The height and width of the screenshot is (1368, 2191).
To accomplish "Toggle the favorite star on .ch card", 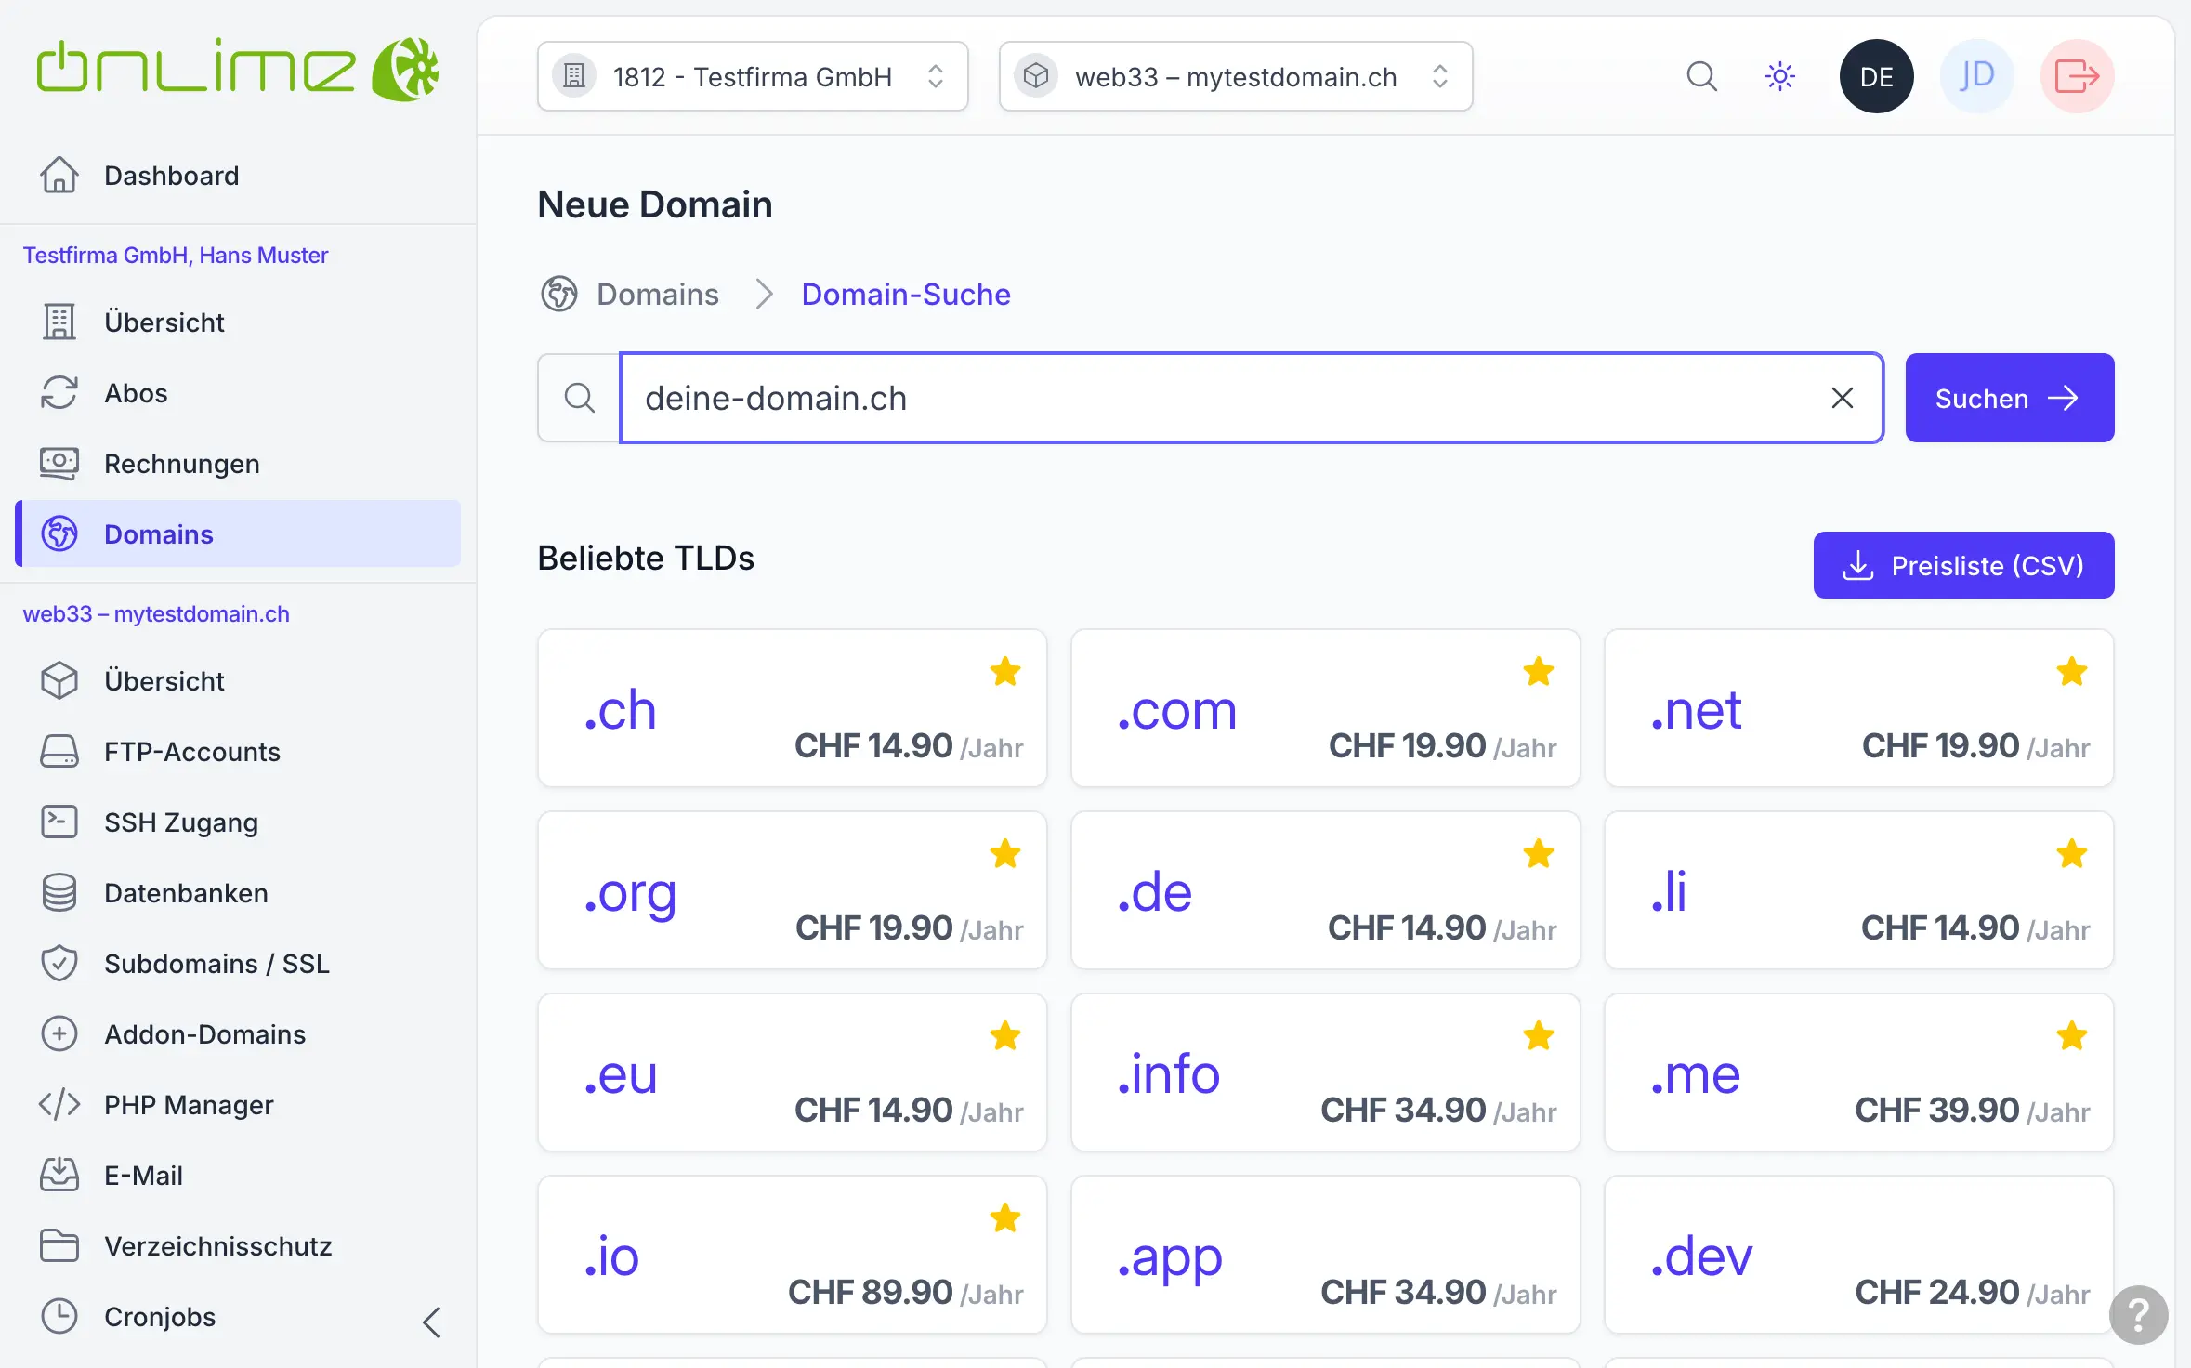I will [1005, 671].
